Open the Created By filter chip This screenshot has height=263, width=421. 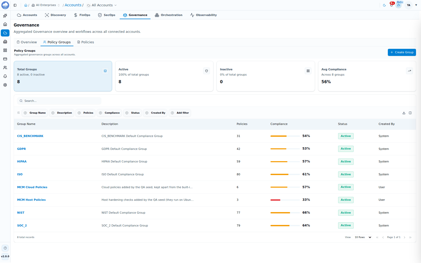[155, 113]
